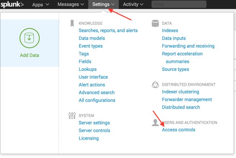Image resolution: width=236 pixels, height=158 pixels.
Task: Open Server controls
Action: click(x=95, y=131)
